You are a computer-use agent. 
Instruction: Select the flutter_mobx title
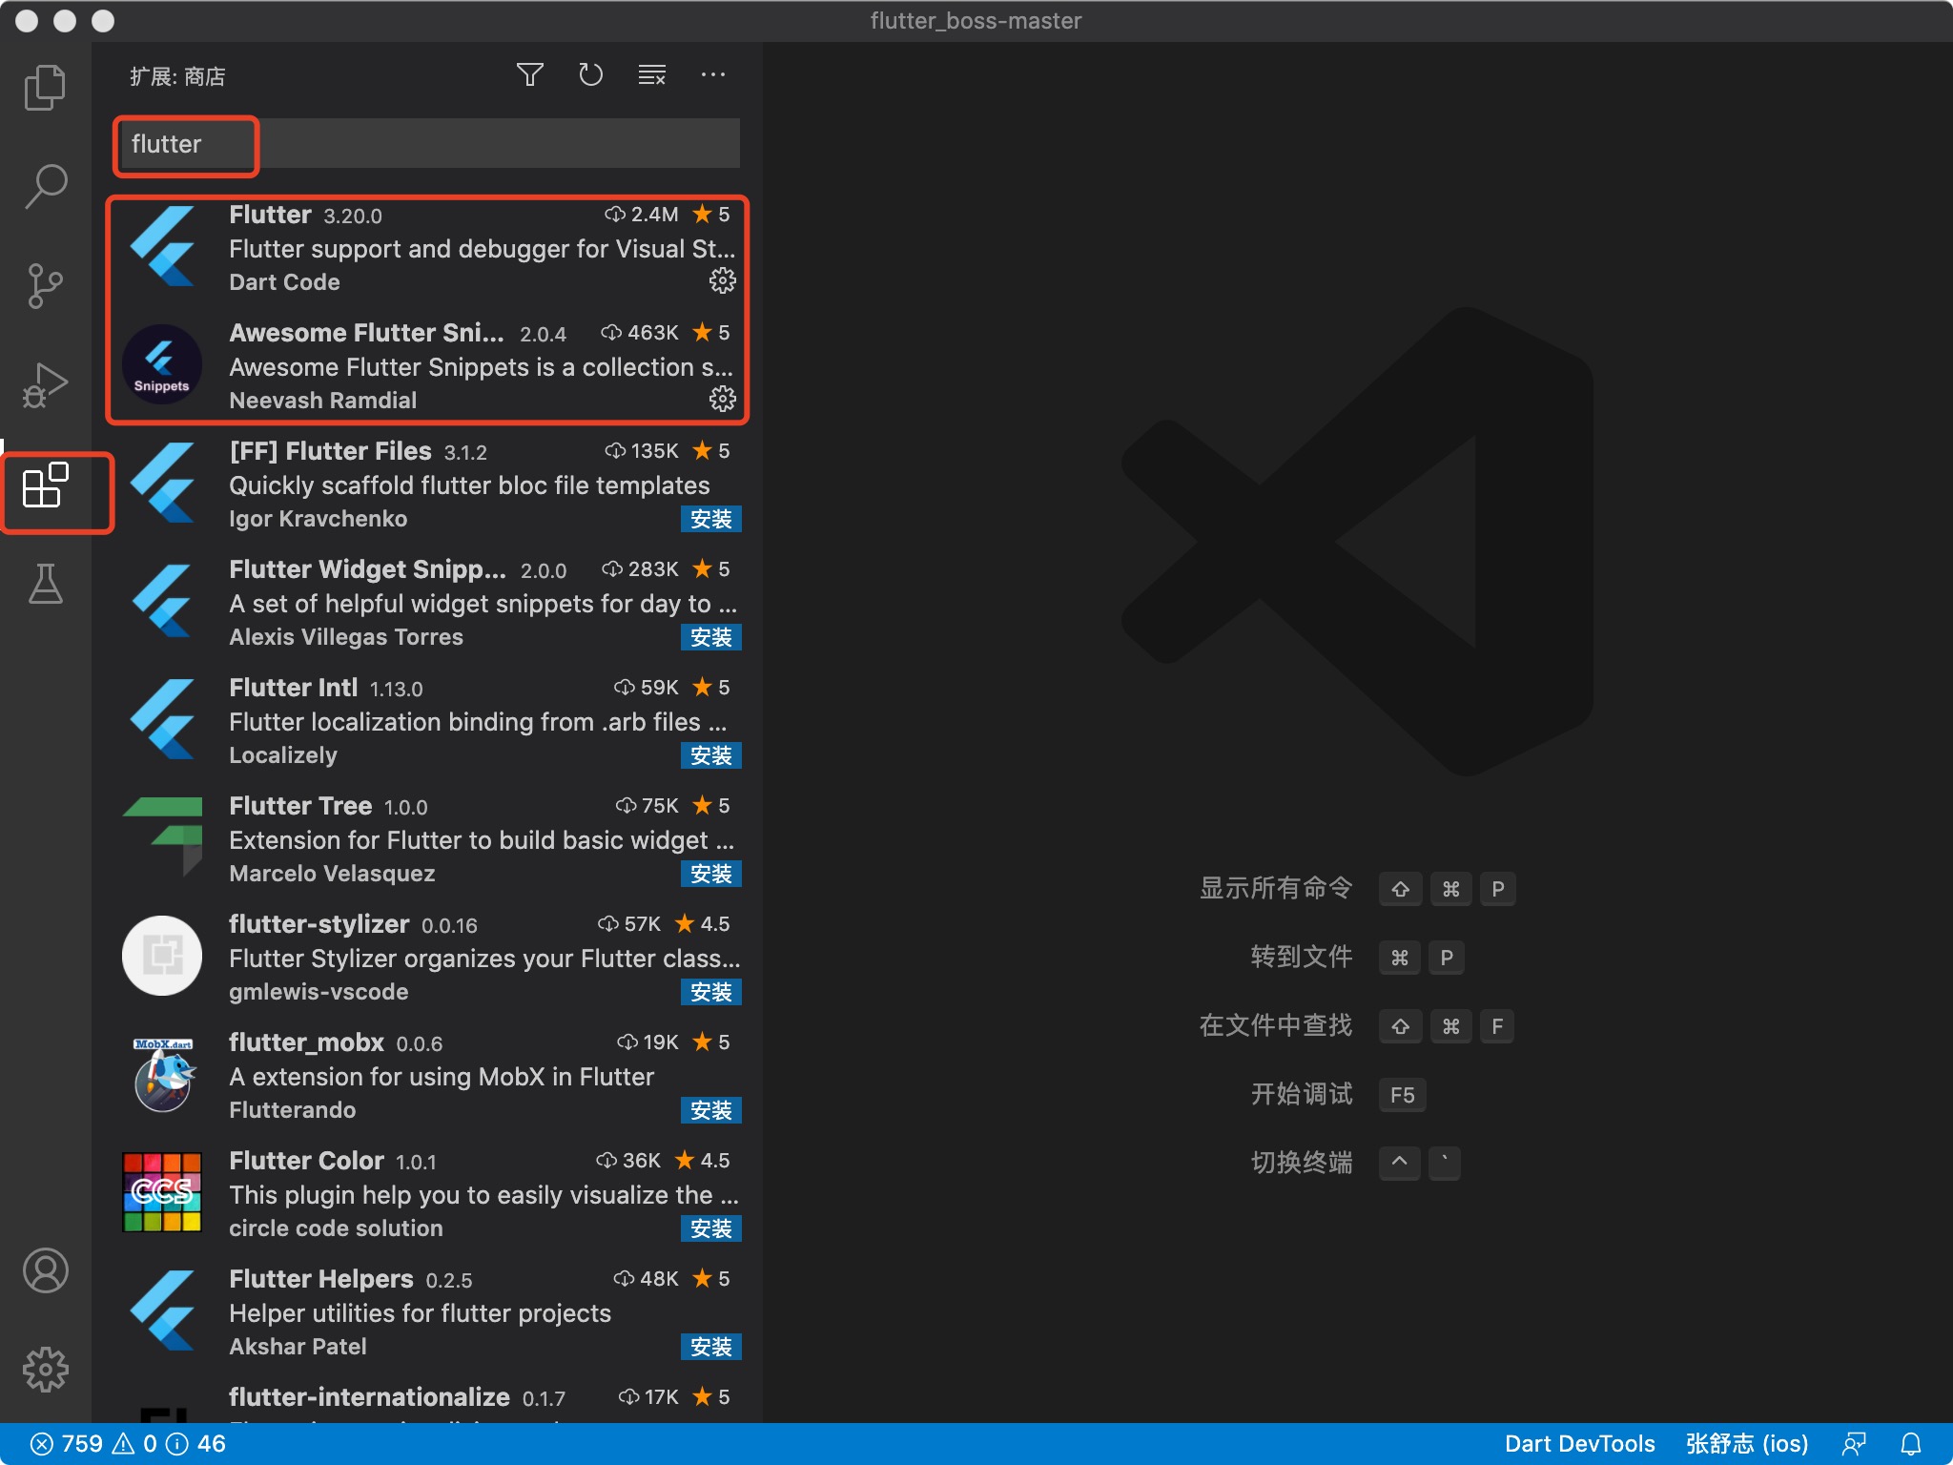pos(306,1042)
